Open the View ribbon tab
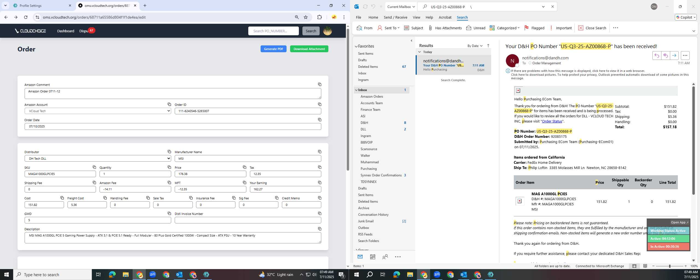Image resolution: width=700 pixels, height=280 pixels. [416, 17]
